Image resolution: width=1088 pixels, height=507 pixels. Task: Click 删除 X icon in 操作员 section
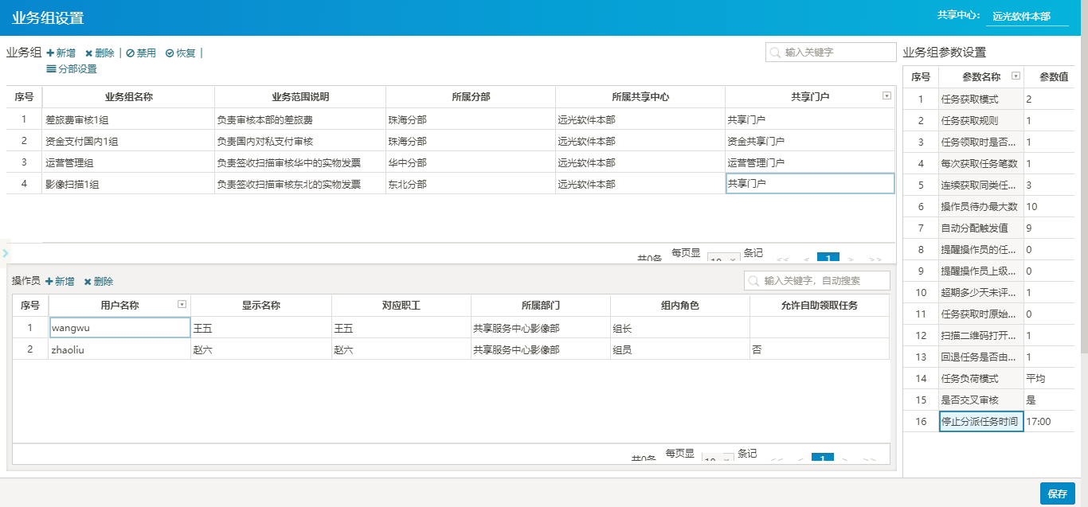point(88,282)
